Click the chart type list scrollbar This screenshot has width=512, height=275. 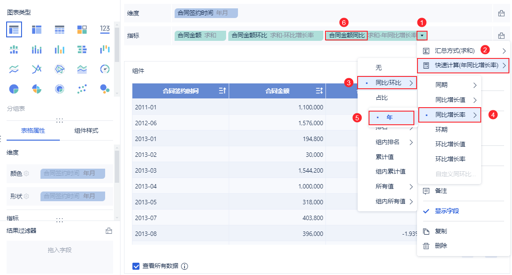(117, 44)
